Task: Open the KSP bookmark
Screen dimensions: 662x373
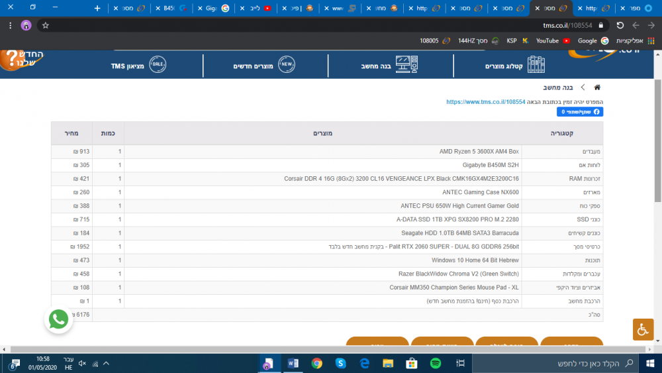Action: point(517,40)
